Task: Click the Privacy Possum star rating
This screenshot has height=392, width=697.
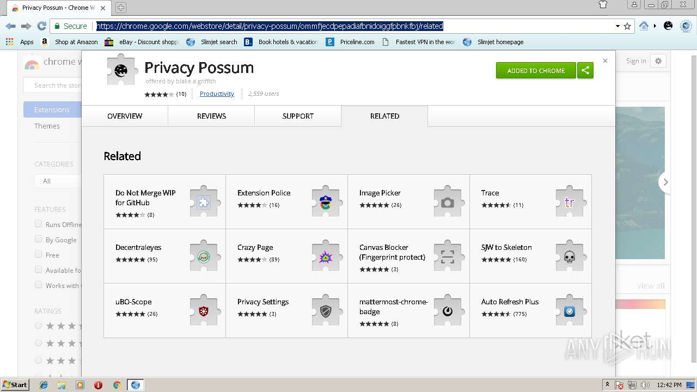Action: [159, 94]
